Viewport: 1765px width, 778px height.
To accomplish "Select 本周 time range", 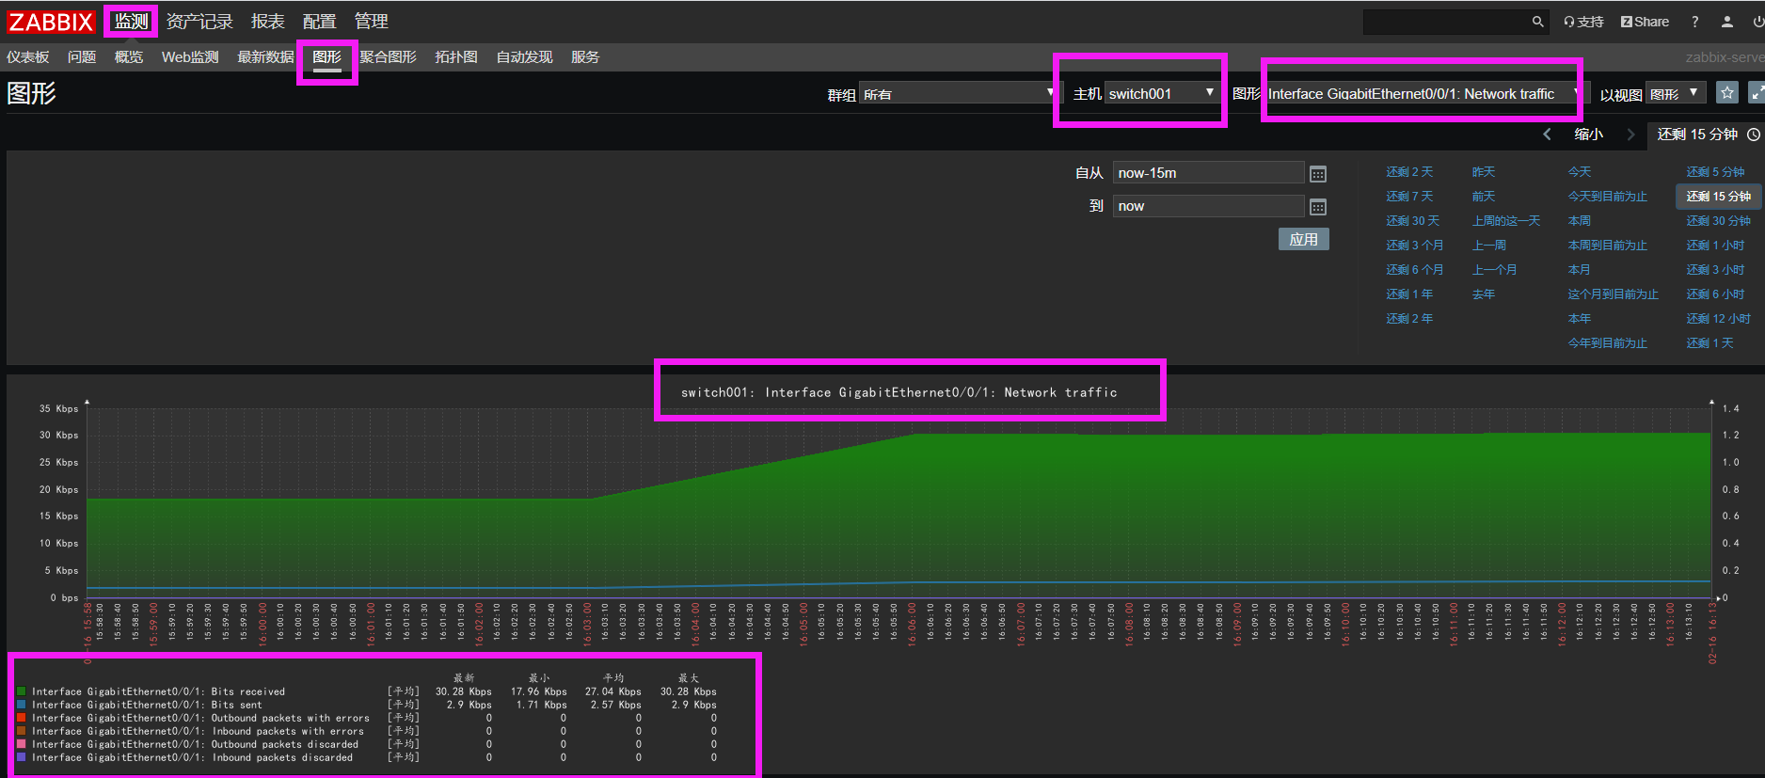I will pyautogui.click(x=1580, y=221).
